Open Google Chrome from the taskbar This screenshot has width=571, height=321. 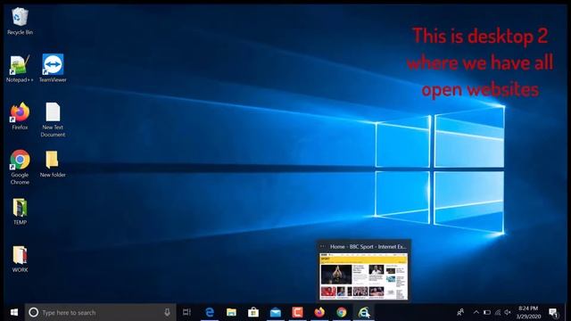(341, 312)
